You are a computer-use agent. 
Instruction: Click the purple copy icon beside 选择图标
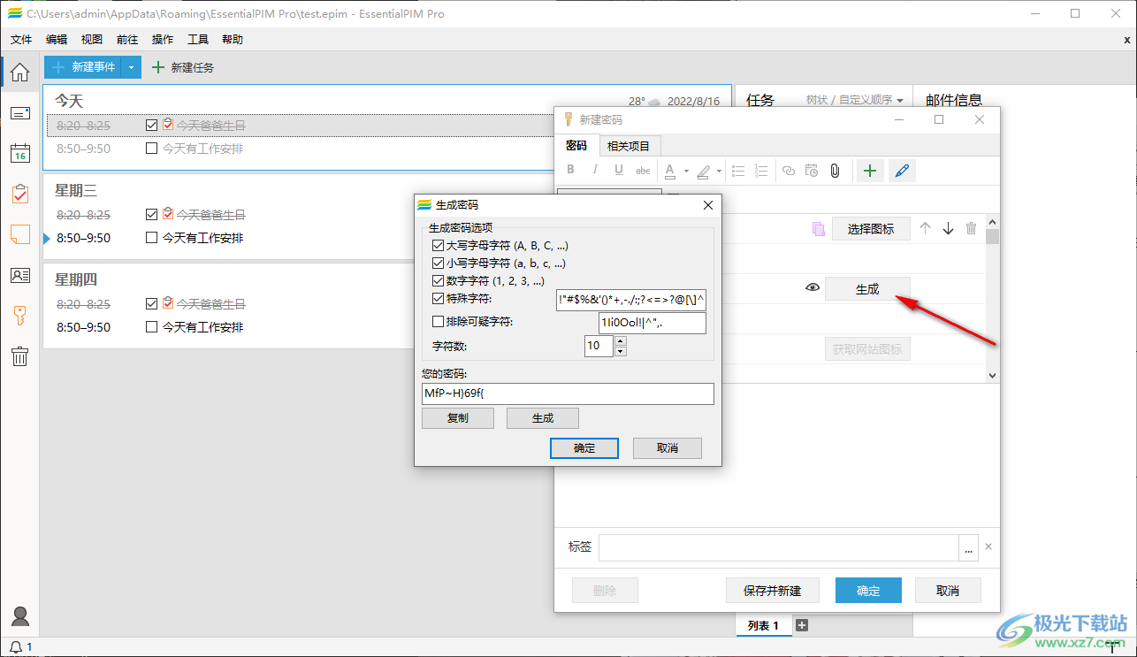[818, 229]
